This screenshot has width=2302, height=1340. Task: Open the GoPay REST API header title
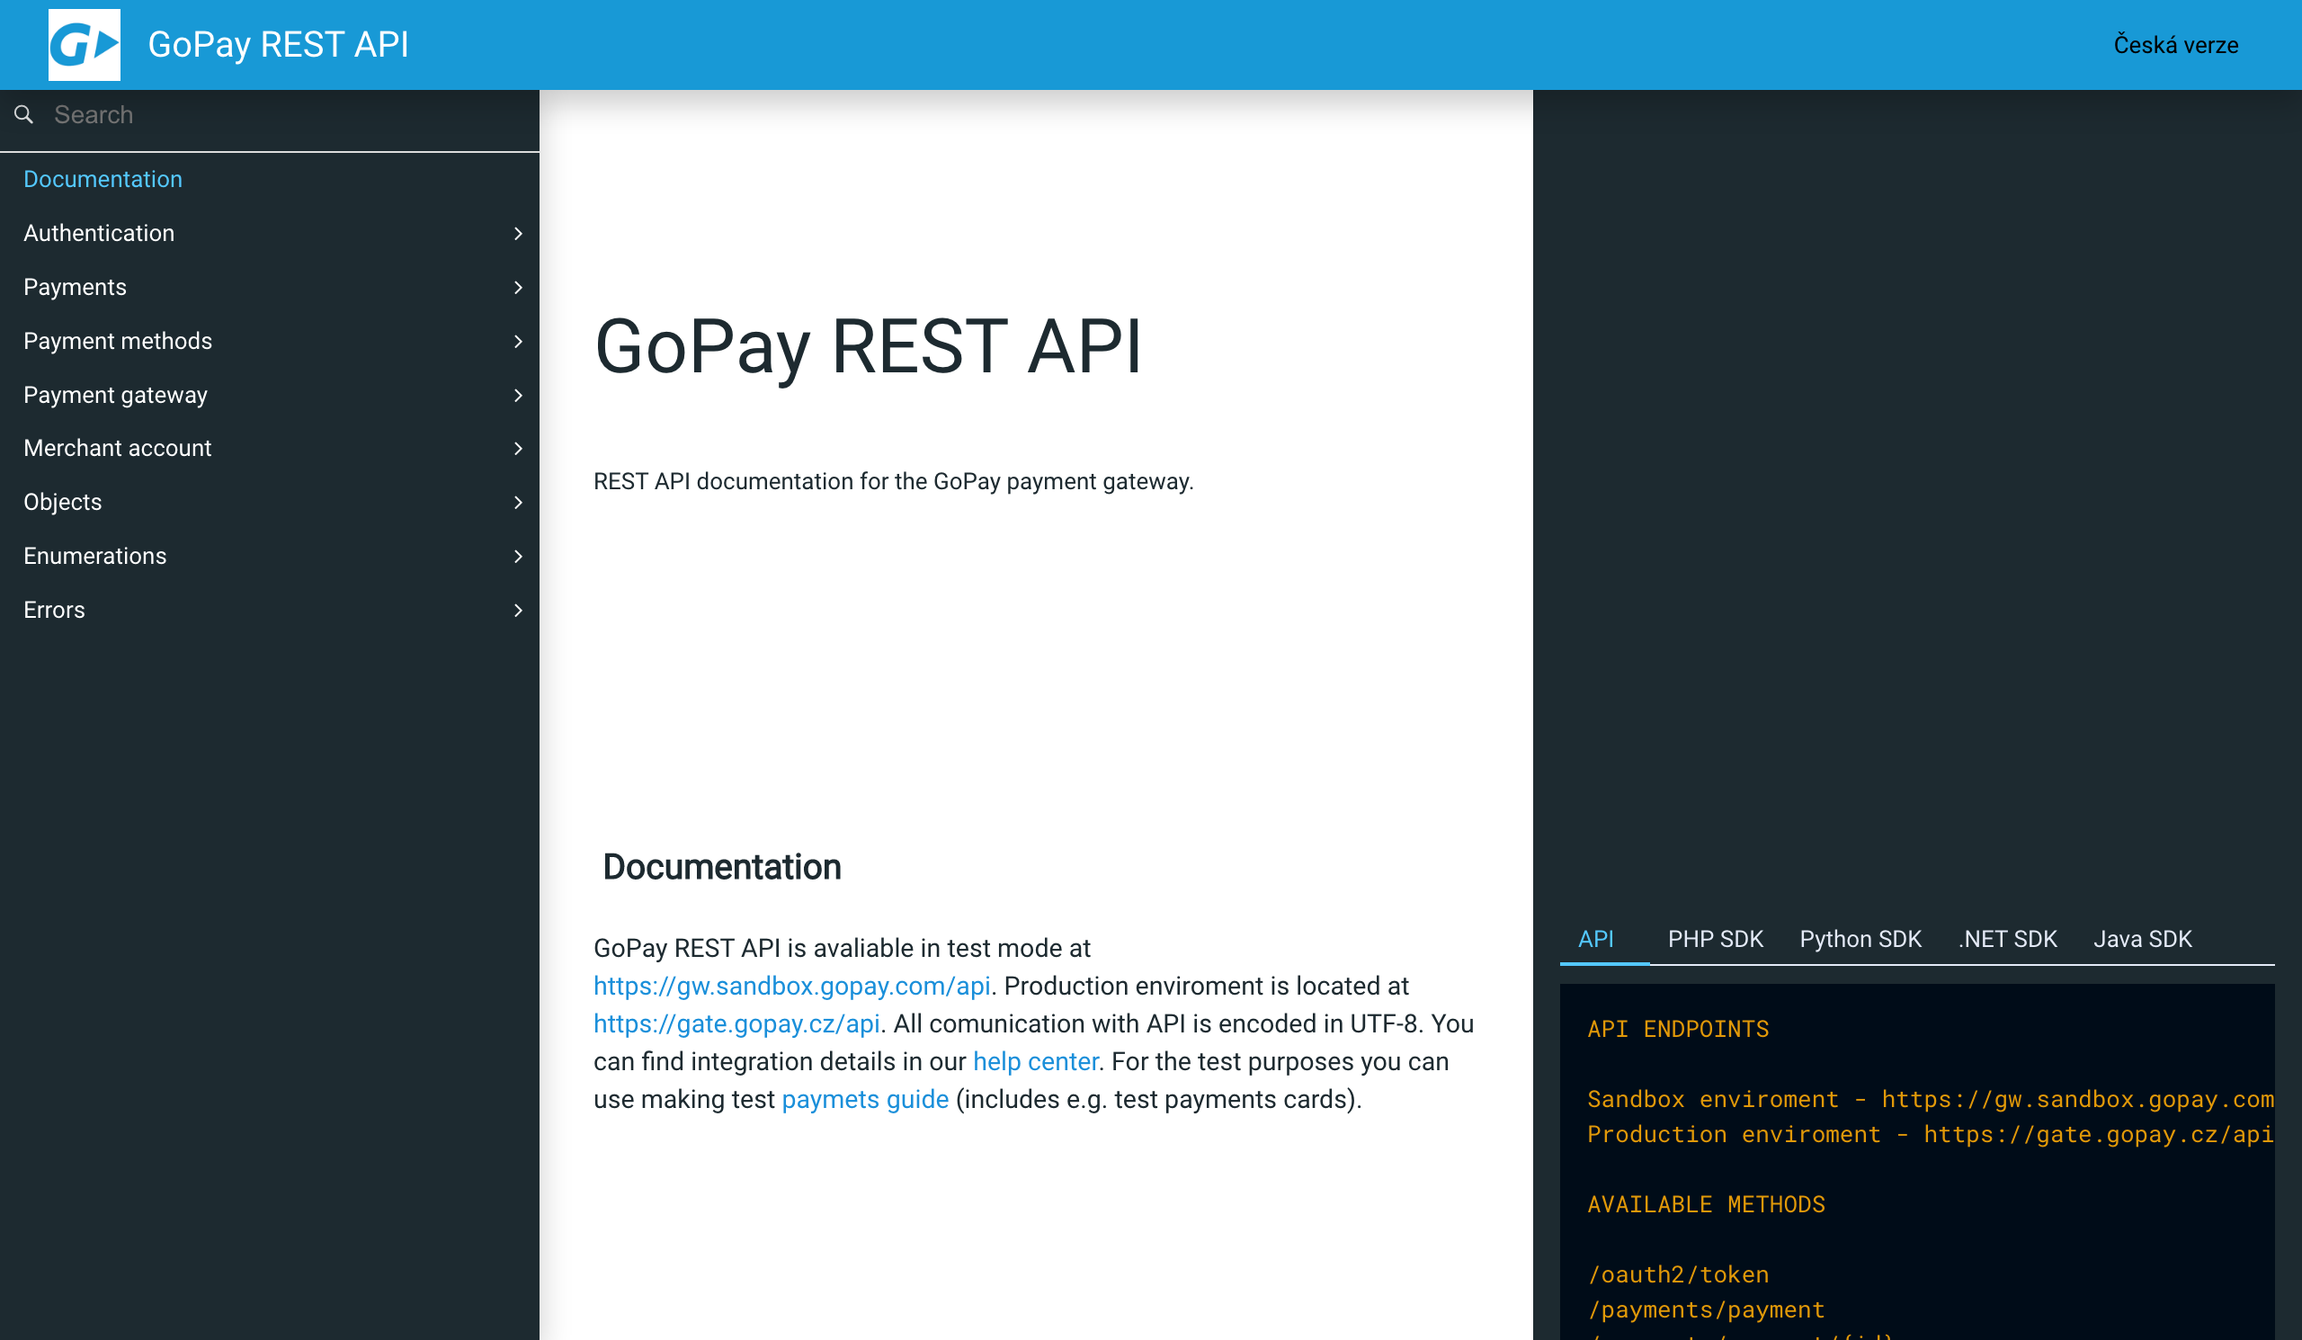tap(279, 45)
